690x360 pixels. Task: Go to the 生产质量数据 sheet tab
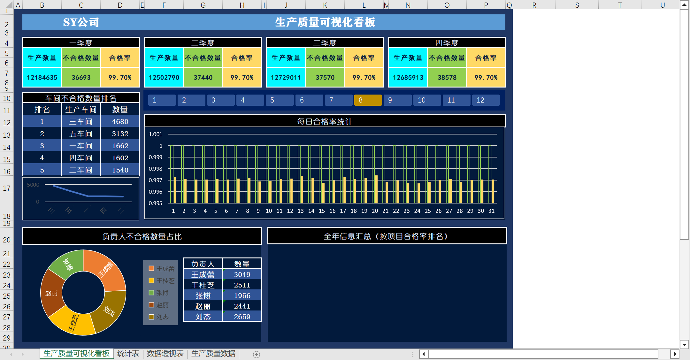click(213, 354)
